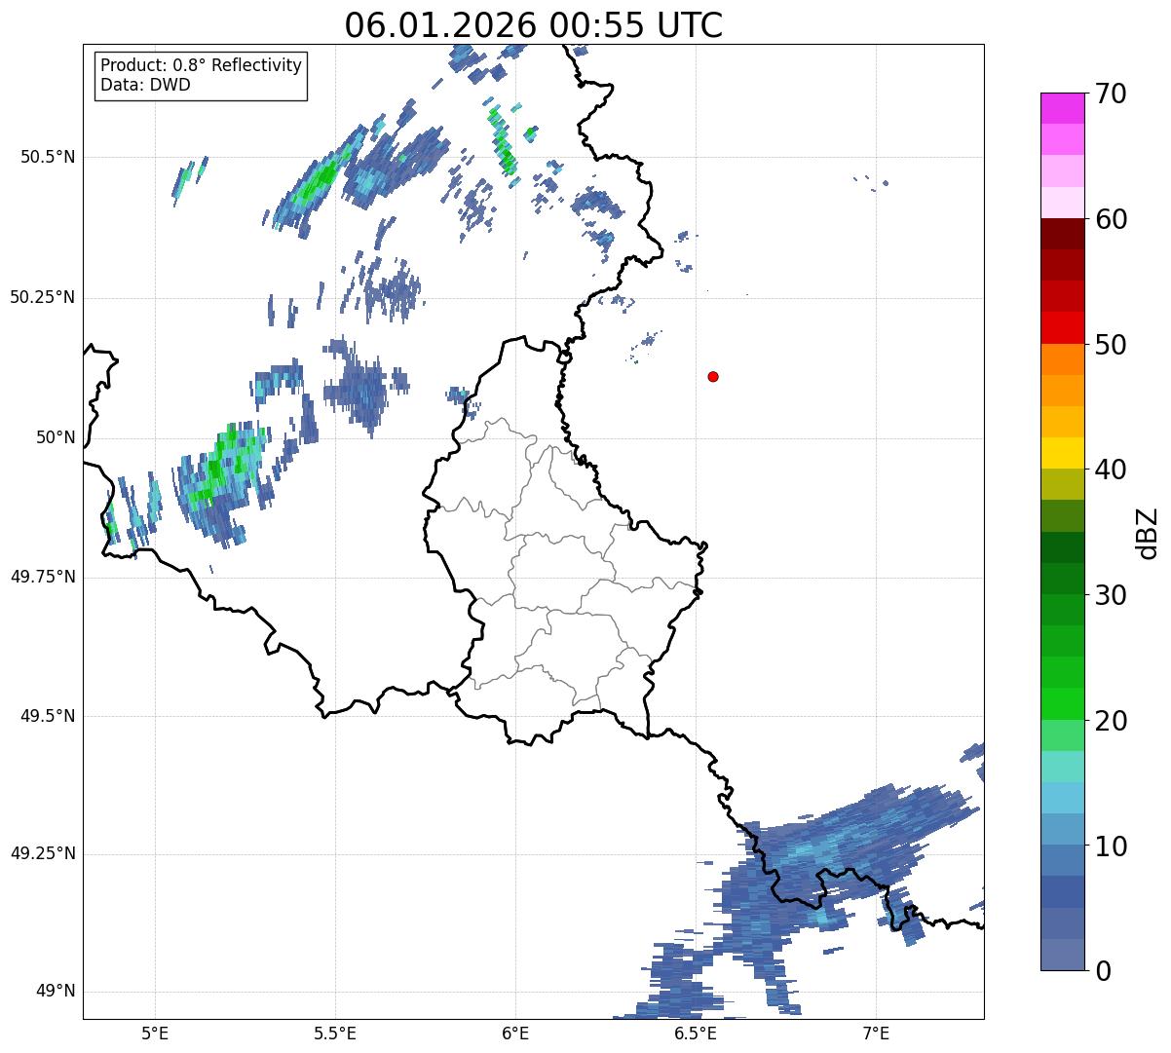Click the latitude label 49.5°N
The width and height of the screenshot is (1171, 1053).
click(x=48, y=716)
